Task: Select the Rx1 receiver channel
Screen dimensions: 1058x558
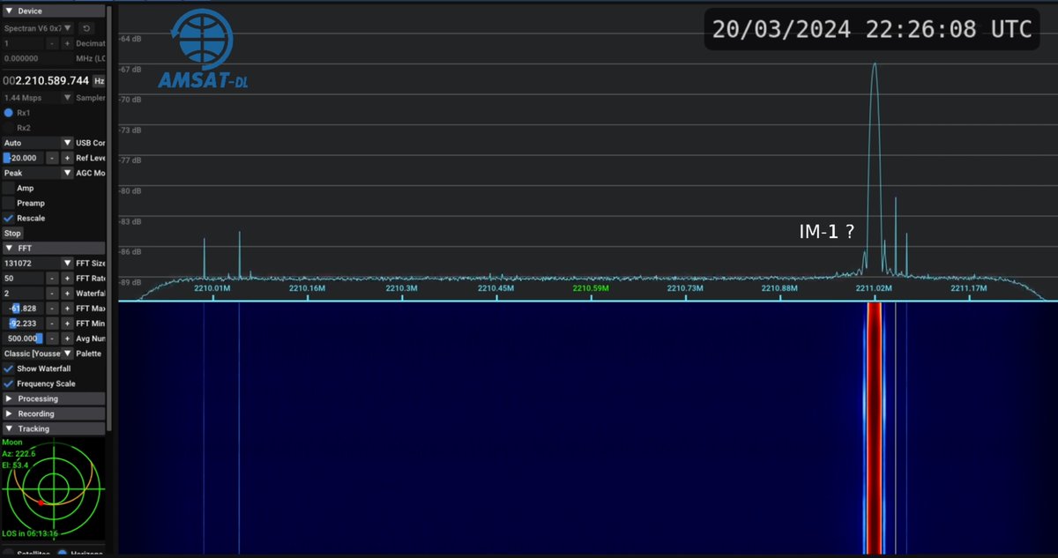Action: (9, 113)
